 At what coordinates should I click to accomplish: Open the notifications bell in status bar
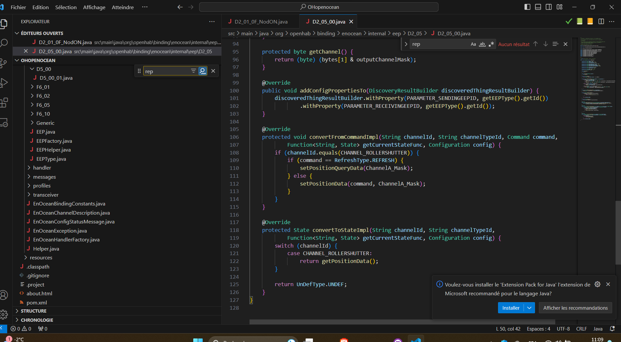click(x=612, y=329)
